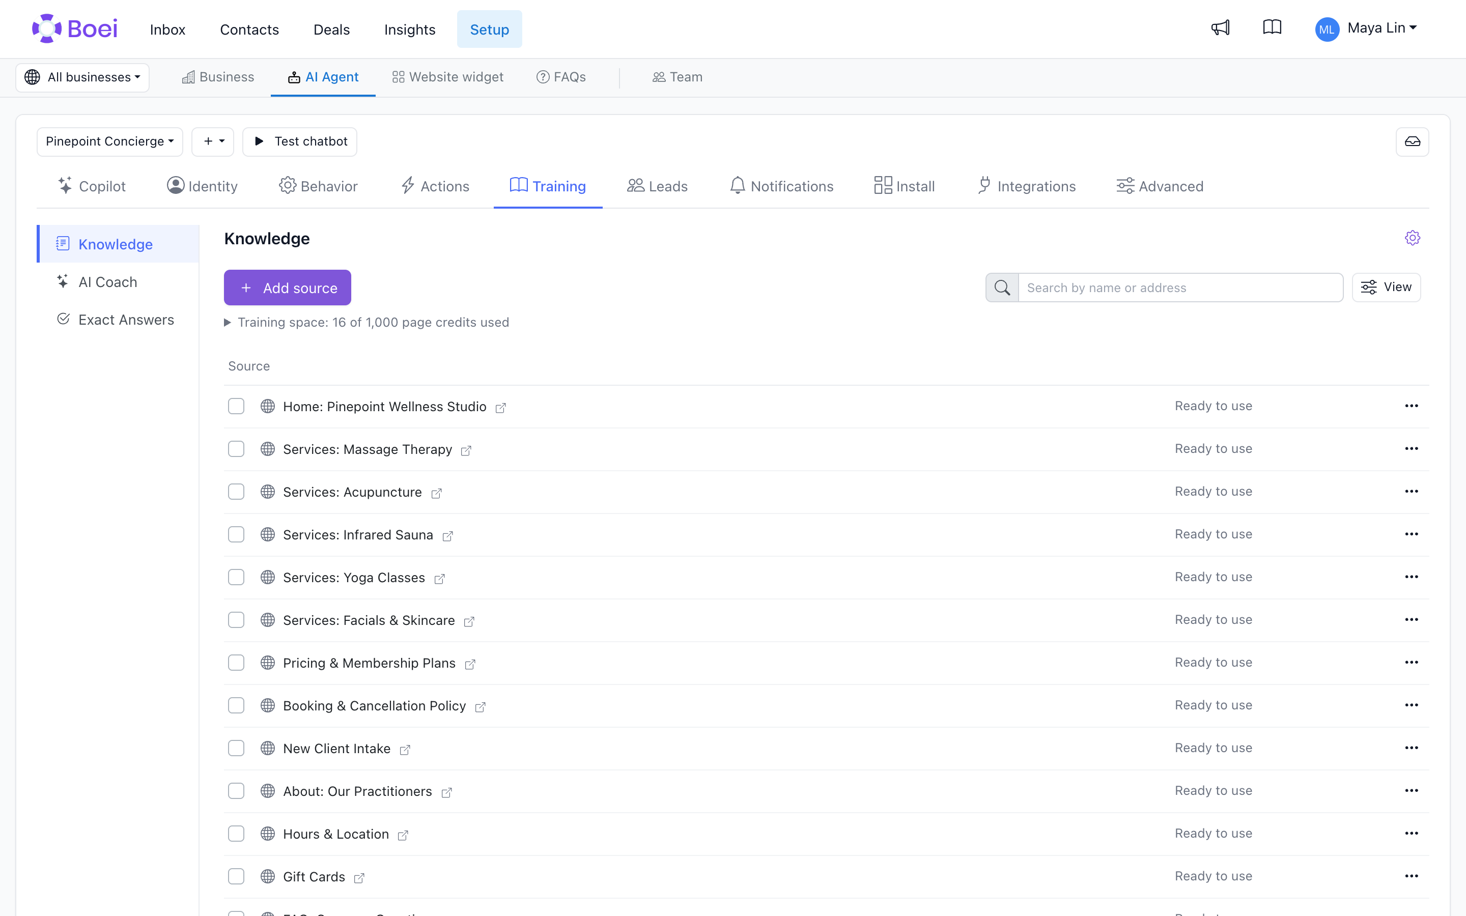Click Maya Lin avatar icon
This screenshot has width=1466, height=916.
point(1327,29)
